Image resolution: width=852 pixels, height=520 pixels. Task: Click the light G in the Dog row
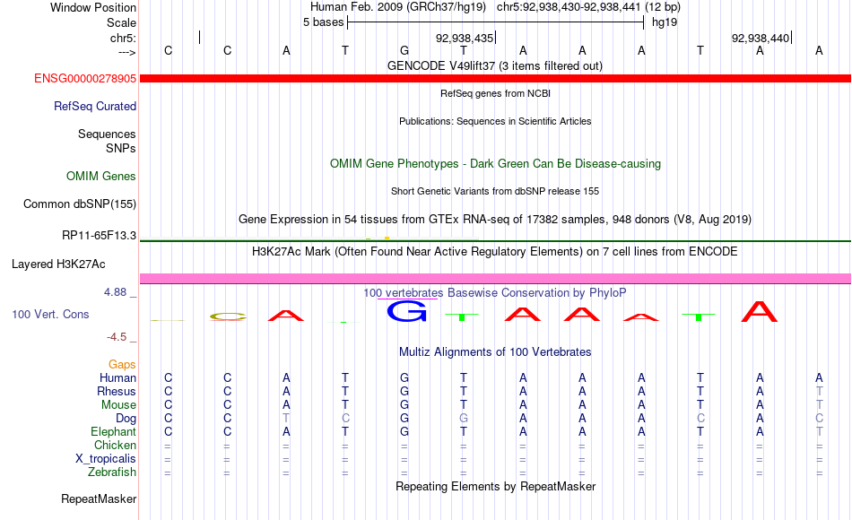tap(464, 419)
